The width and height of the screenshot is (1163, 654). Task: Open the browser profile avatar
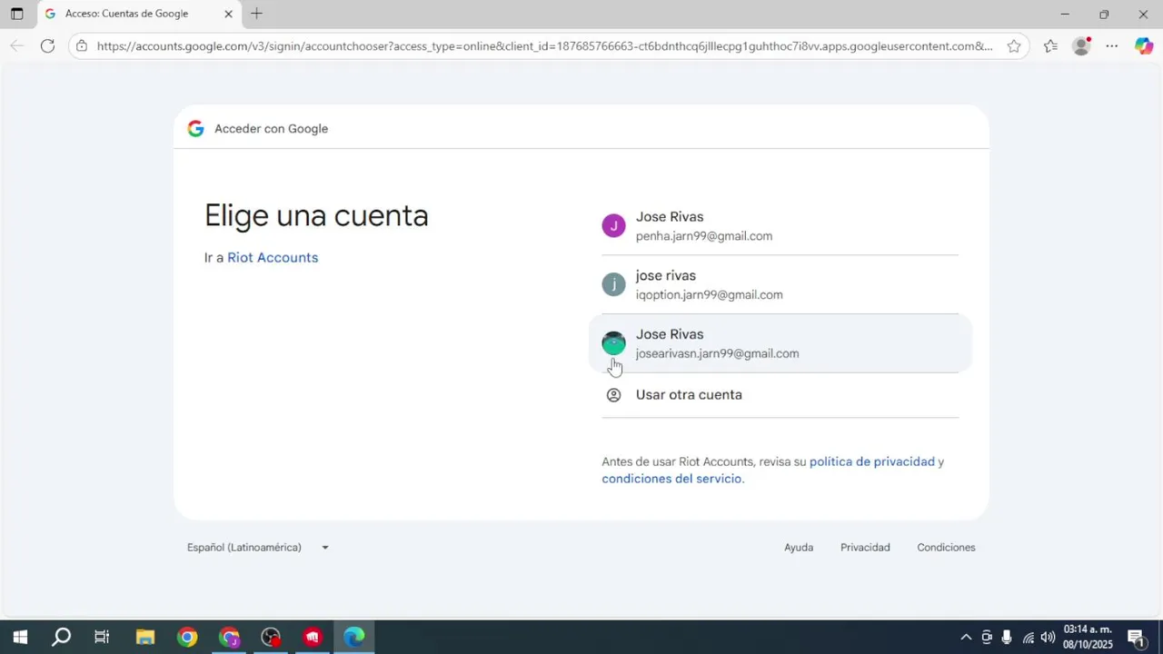1081,46
